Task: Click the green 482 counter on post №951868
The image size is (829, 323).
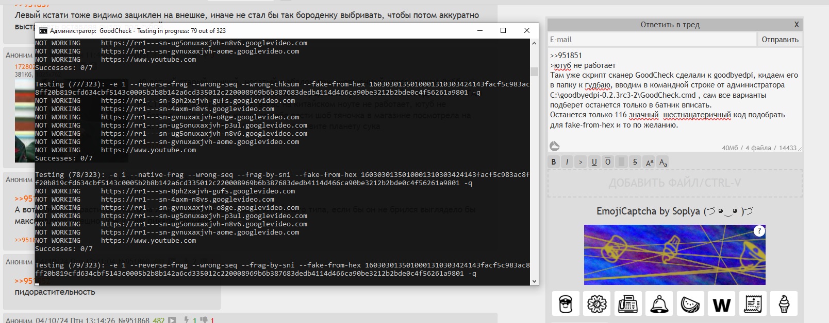Action: pyautogui.click(x=159, y=320)
